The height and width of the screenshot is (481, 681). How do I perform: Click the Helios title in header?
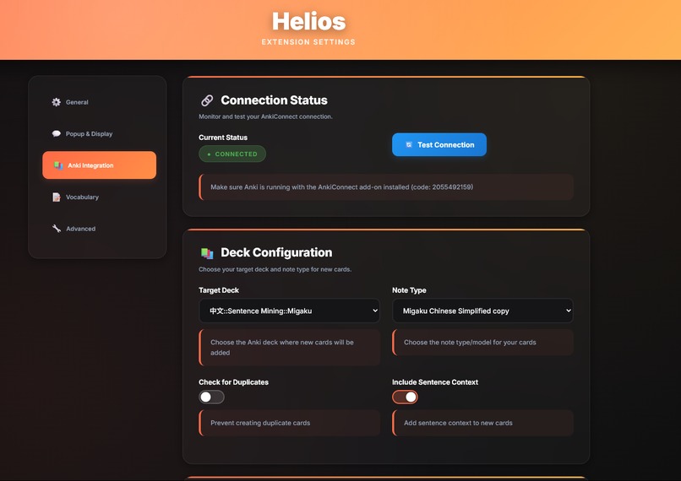[308, 21]
